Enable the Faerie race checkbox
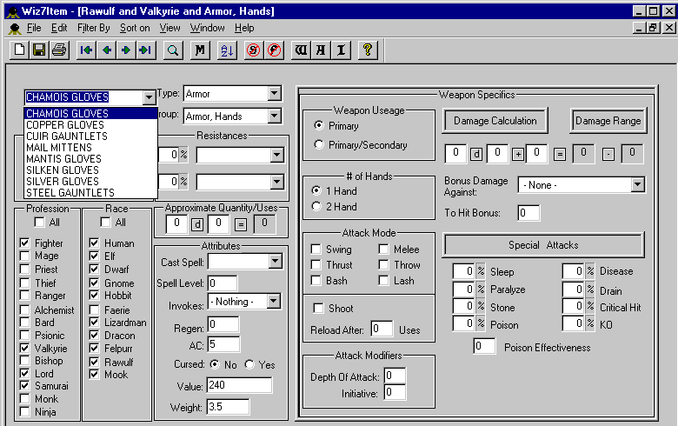 [94, 310]
